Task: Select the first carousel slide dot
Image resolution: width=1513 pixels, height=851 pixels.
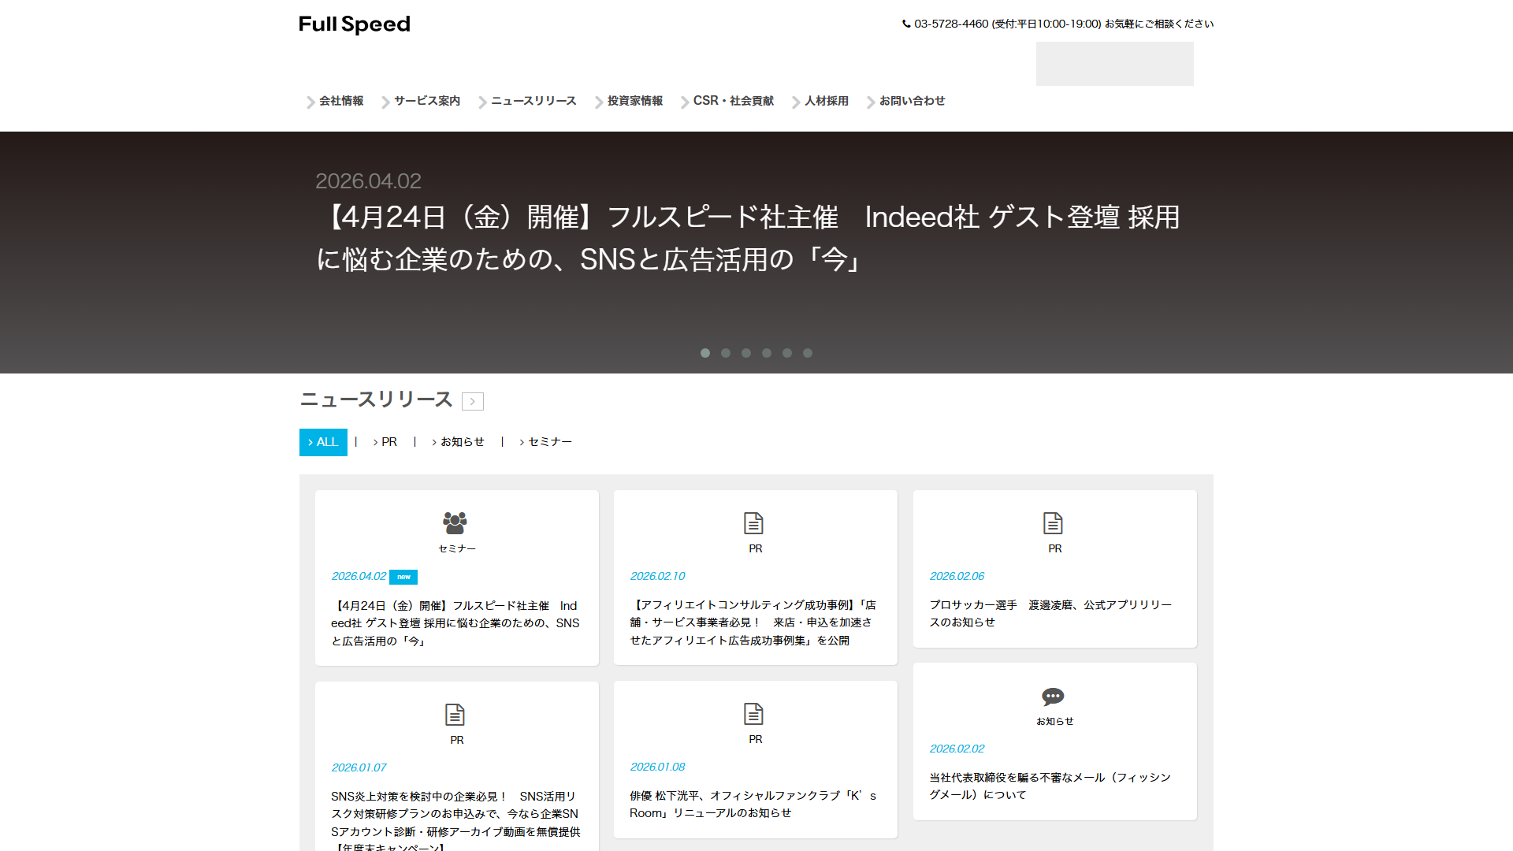Action: click(x=705, y=353)
